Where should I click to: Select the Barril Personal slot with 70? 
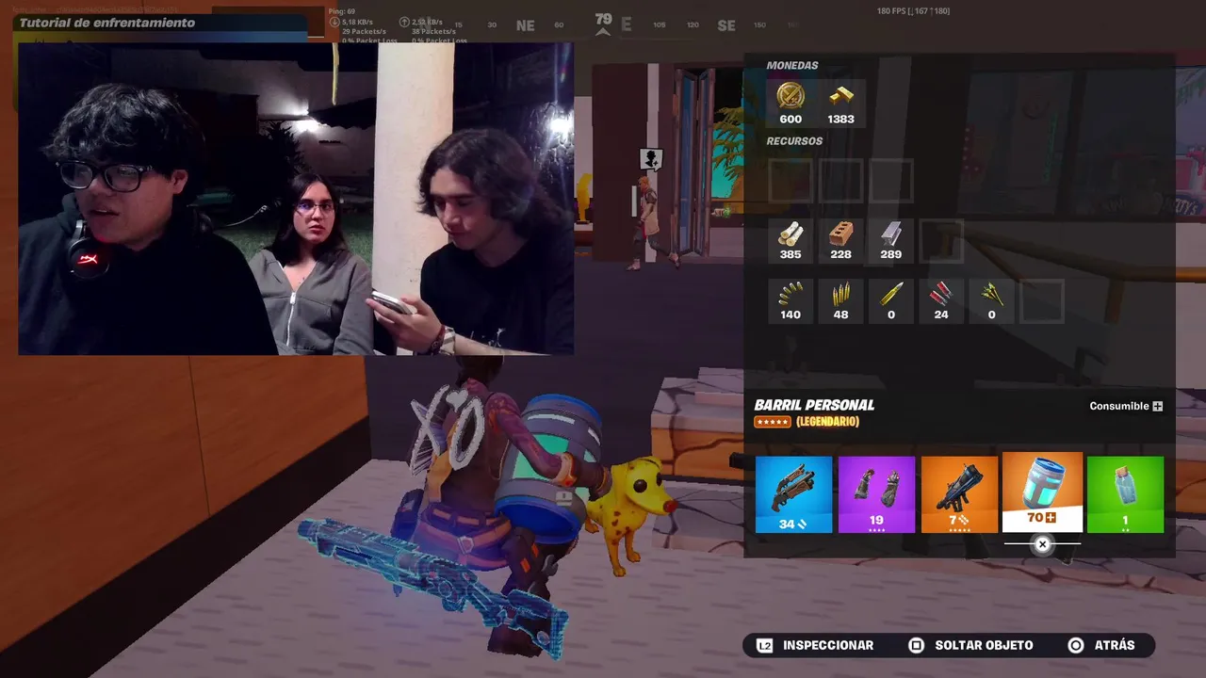tap(1042, 492)
